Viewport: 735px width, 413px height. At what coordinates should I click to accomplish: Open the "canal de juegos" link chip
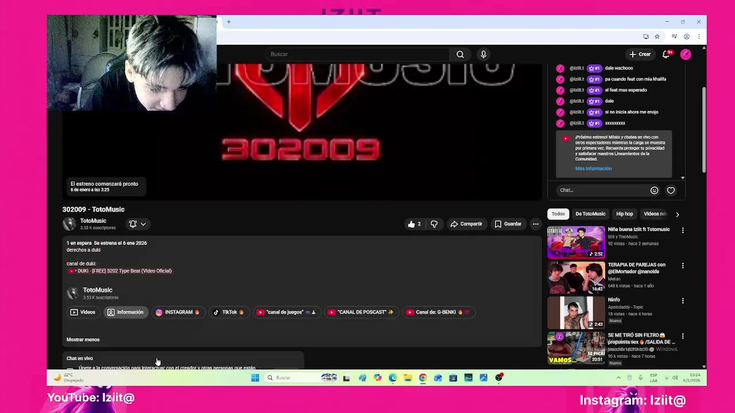tap(286, 312)
